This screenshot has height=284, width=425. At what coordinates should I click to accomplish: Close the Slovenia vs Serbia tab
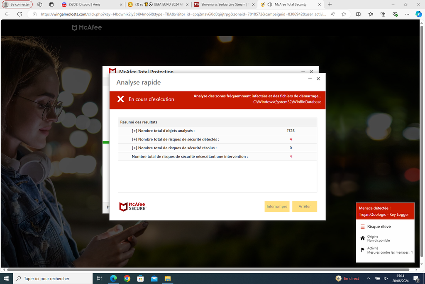pos(254,5)
